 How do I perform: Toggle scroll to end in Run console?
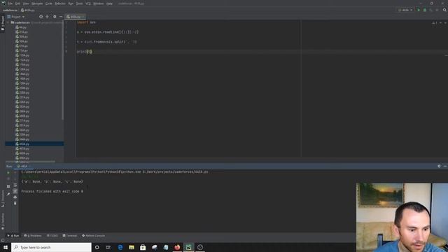[15, 191]
